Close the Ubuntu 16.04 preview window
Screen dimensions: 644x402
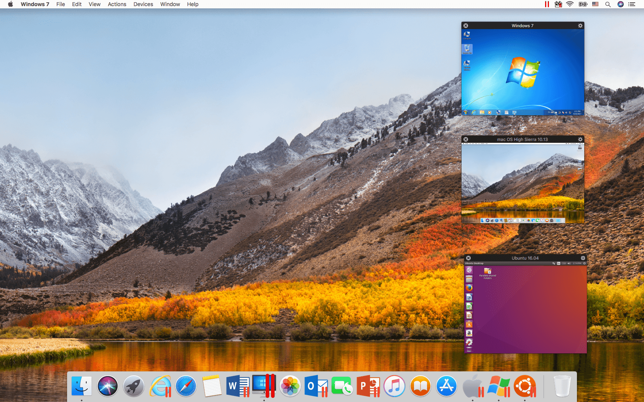pyautogui.click(x=468, y=258)
